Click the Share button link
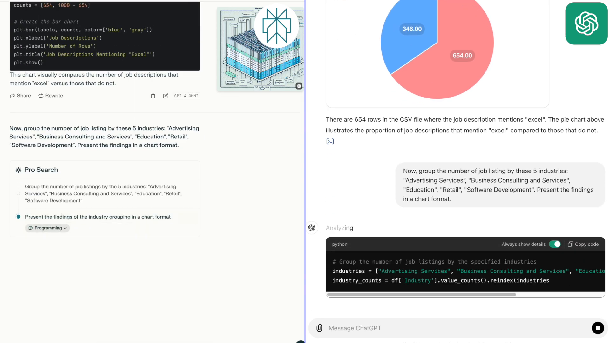The image size is (610, 343). pyautogui.click(x=20, y=96)
